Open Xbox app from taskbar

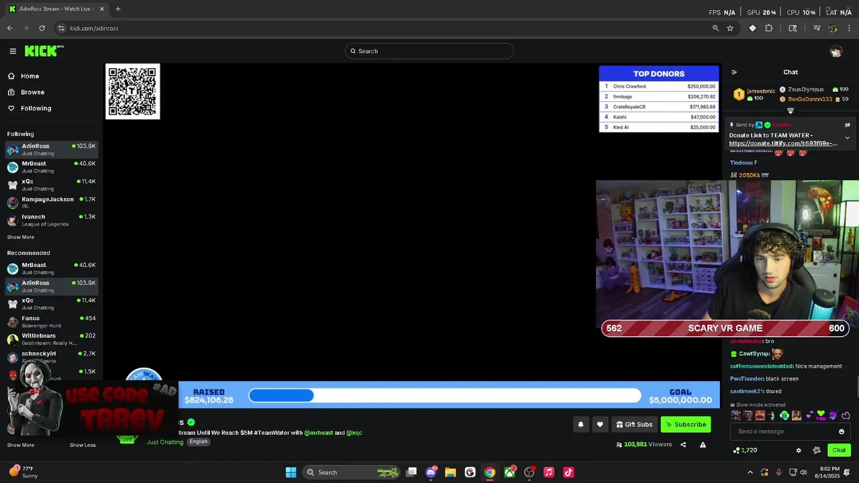(509, 472)
